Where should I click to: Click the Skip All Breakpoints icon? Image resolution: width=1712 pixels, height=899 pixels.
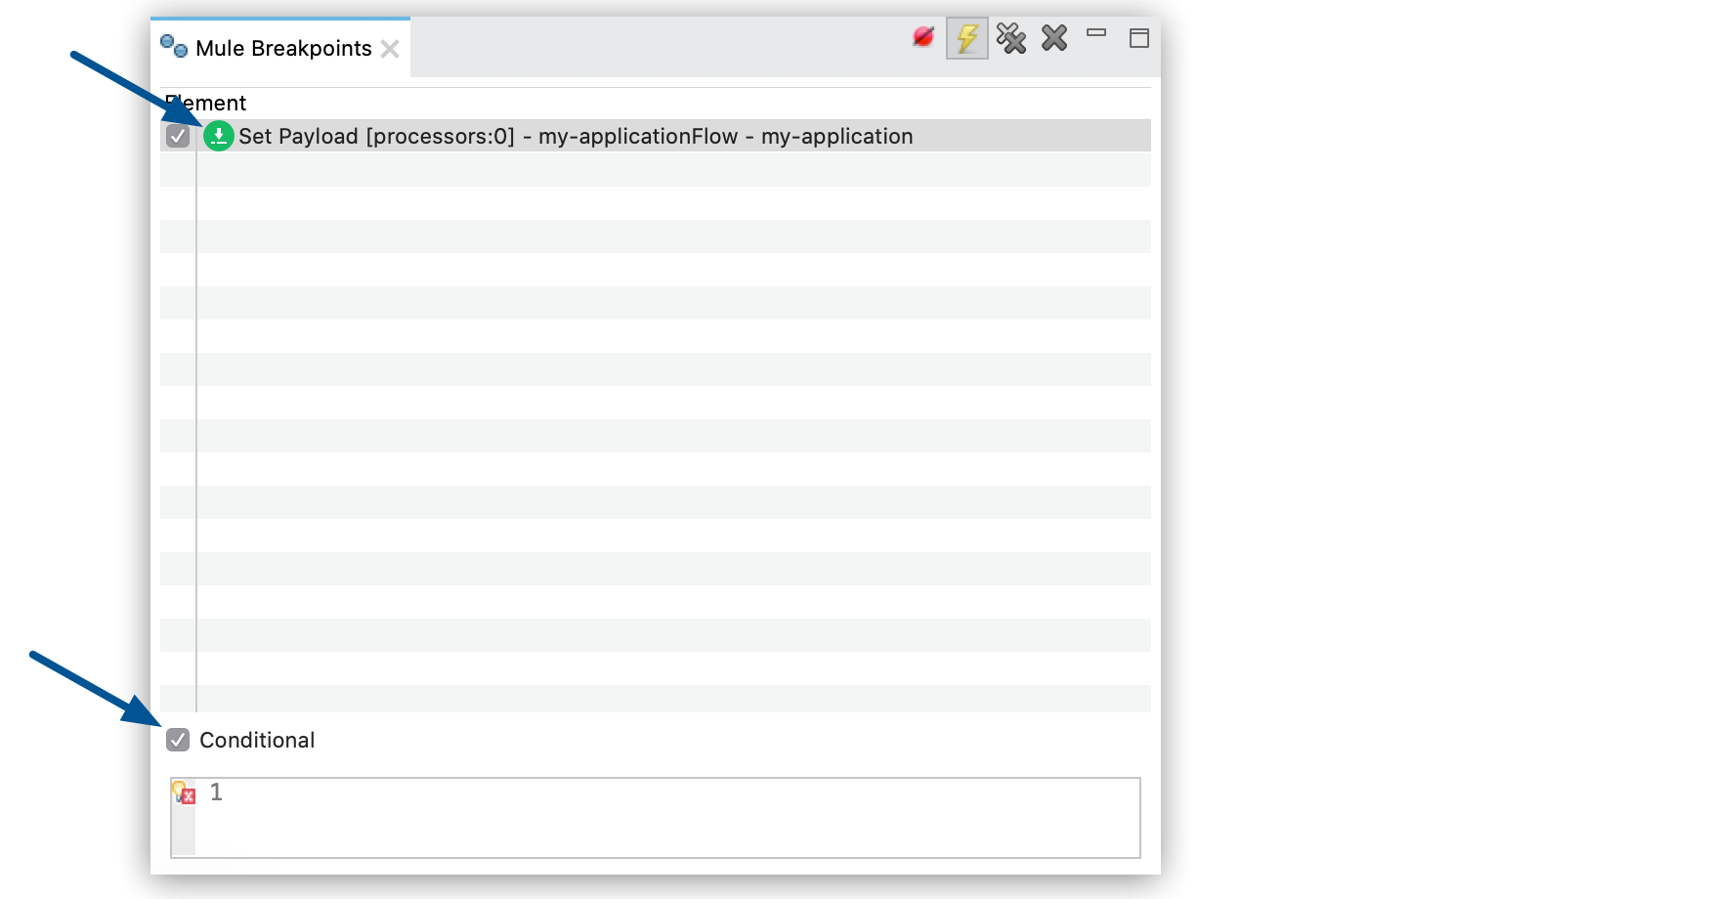[x=923, y=39]
